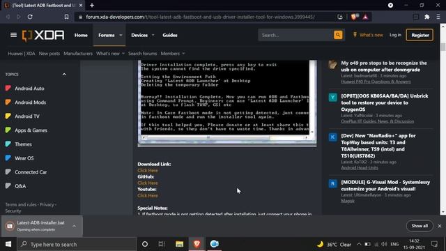Image resolution: width=446 pixels, height=251 pixels.
Task: Reload the page in browser toolbar
Action: pos(30,17)
